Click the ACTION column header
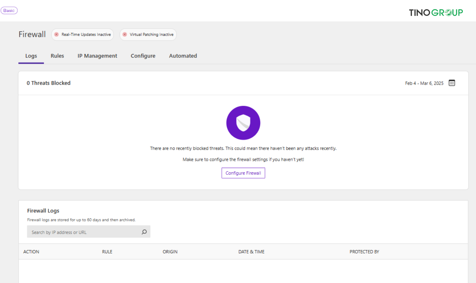Image resolution: width=476 pixels, height=283 pixels. pos(31,252)
